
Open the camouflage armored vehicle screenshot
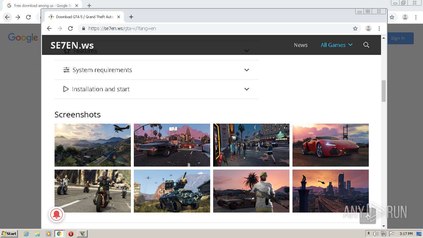coord(172,191)
